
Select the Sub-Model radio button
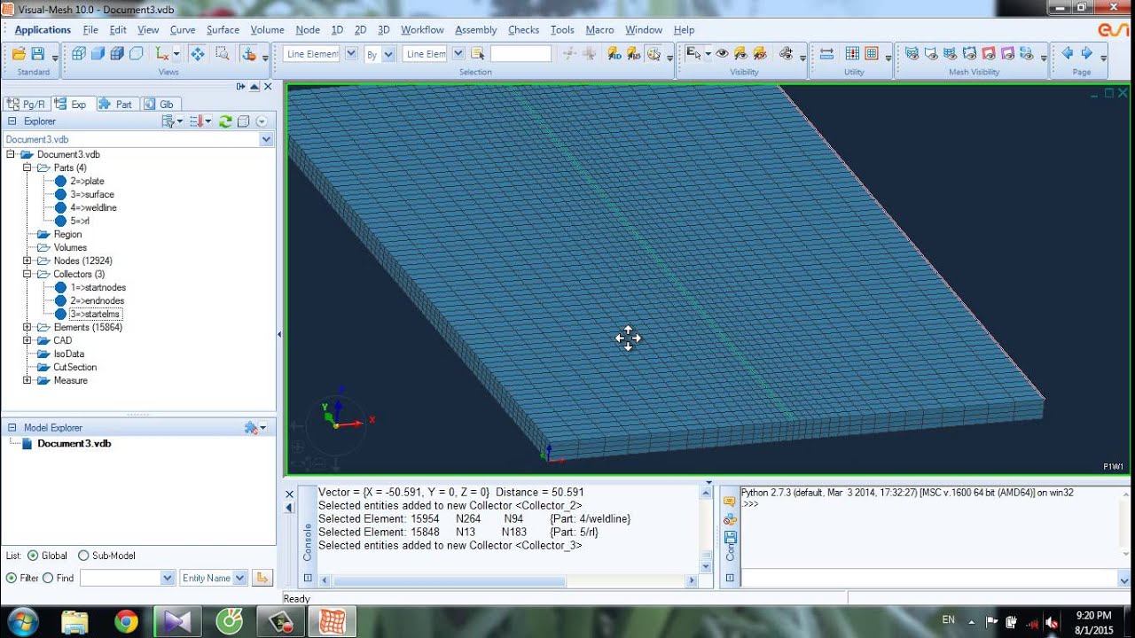83,556
